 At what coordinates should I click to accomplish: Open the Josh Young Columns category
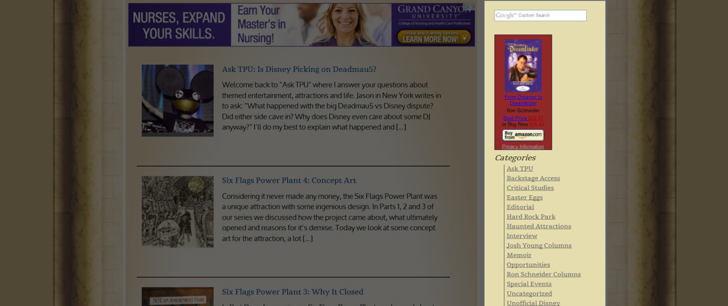539,246
